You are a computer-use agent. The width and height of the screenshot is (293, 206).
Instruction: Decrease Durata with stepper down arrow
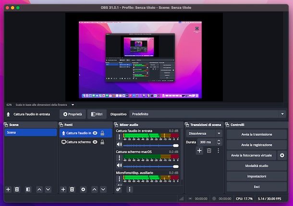pyautogui.click(x=219, y=144)
